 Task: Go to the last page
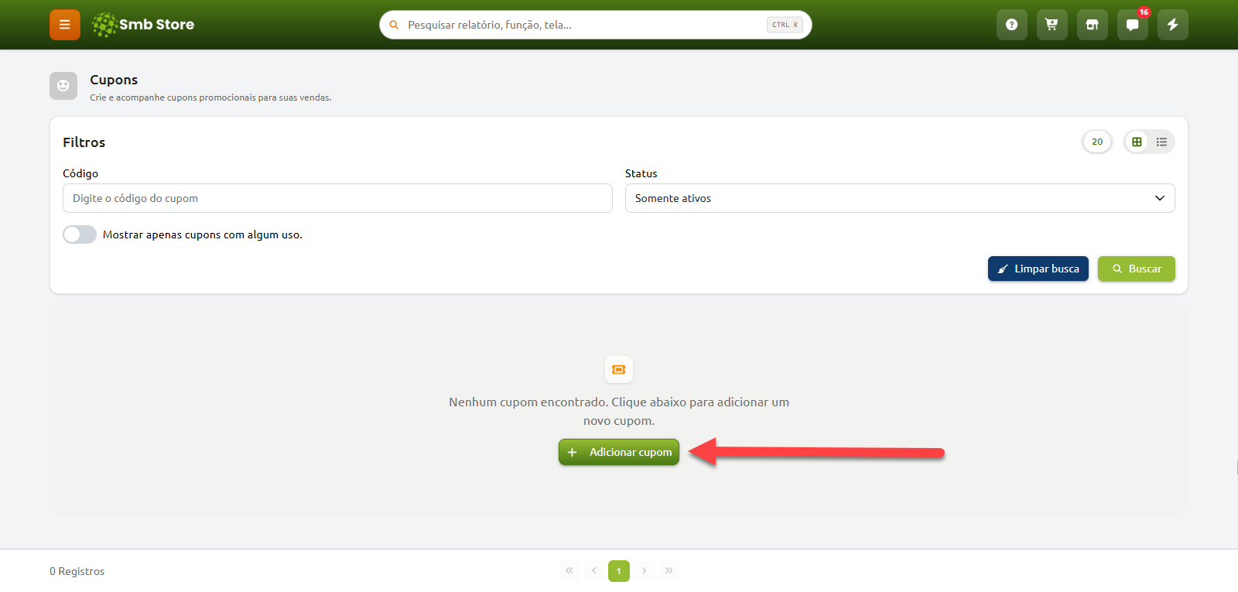click(669, 571)
